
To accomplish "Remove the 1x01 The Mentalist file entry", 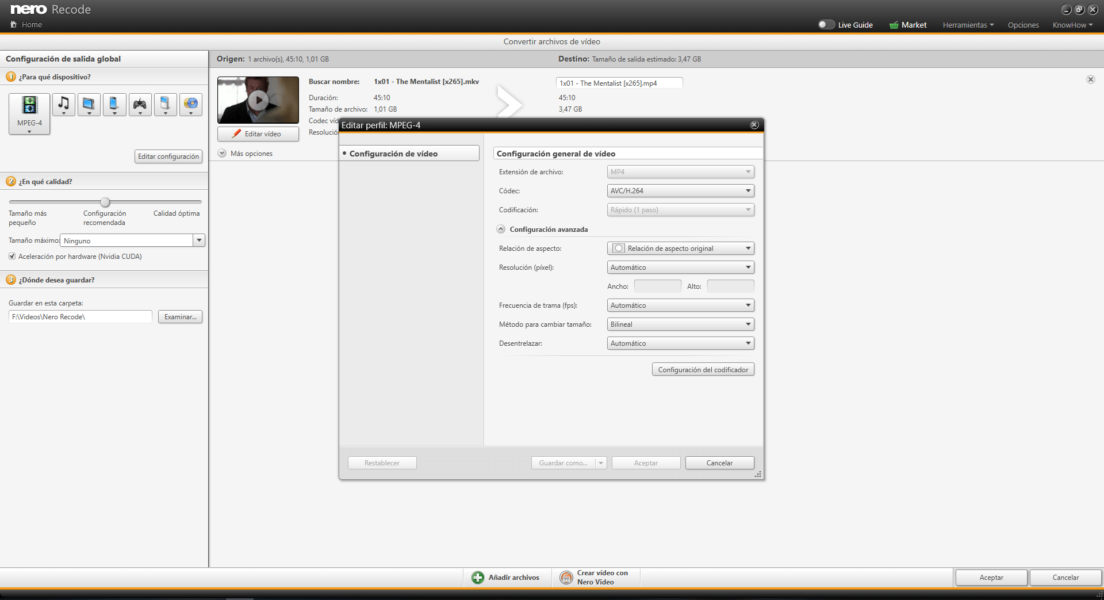I will pos(1091,79).
